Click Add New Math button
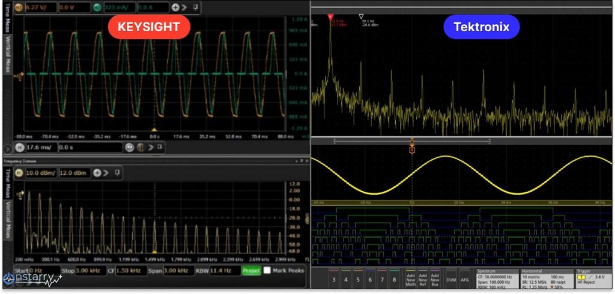This screenshot has height=294, width=615. tap(411, 278)
